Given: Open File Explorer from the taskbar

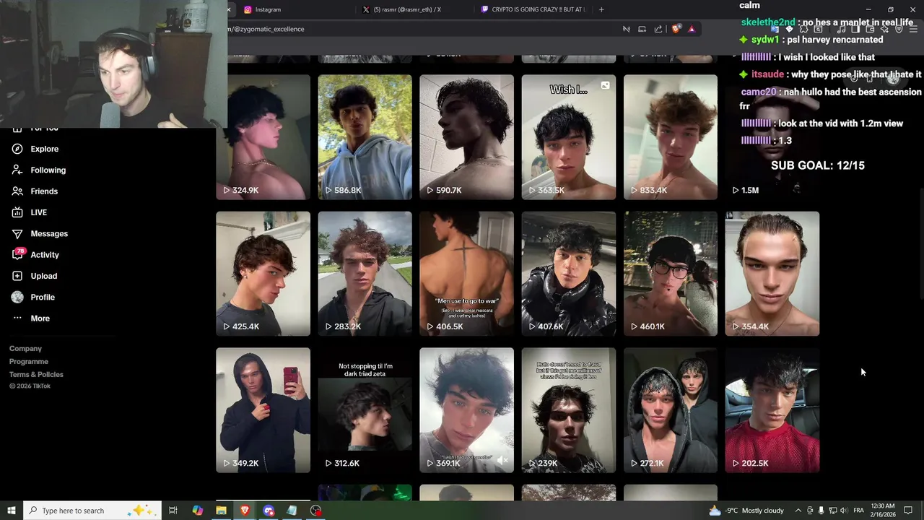Looking at the screenshot, I should [221, 511].
